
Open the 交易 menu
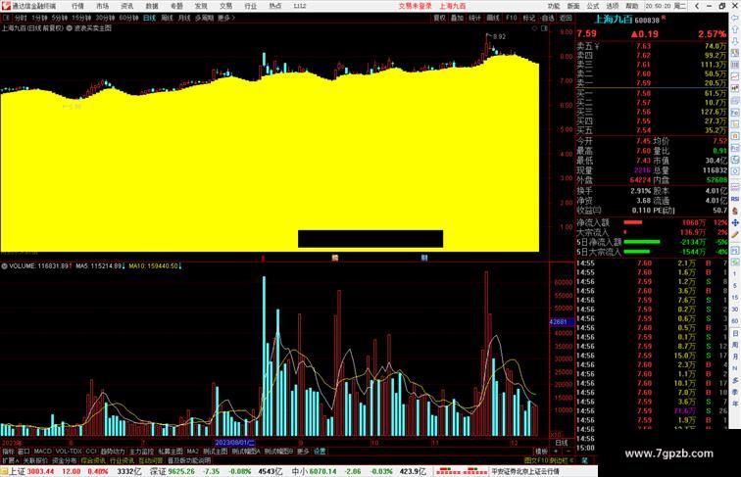tap(225, 6)
